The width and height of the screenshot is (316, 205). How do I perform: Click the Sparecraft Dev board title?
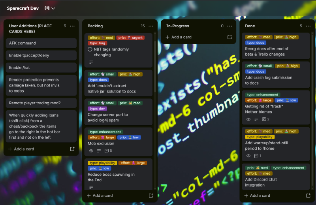[x=23, y=8]
